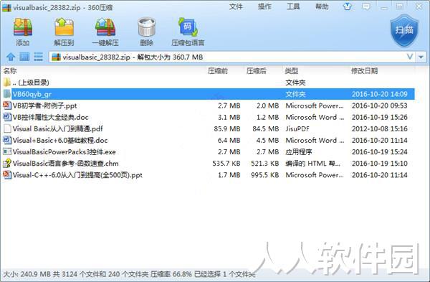Screen dimensions: 430x282
Task: Select the .. (上级目录) row
Action: 209,83
